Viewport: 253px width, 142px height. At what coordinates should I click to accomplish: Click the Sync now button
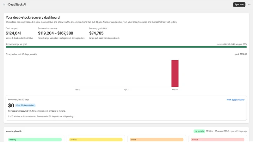[x=239, y=4]
